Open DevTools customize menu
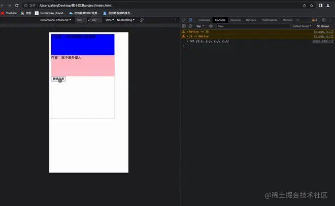This screenshot has width=335, height=206. click(330, 20)
